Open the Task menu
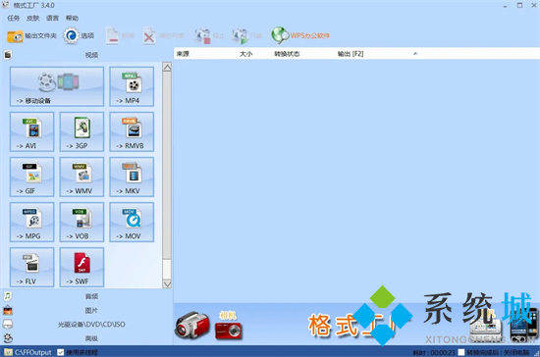Viewport: 540px width, 357px height. [x=14, y=18]
